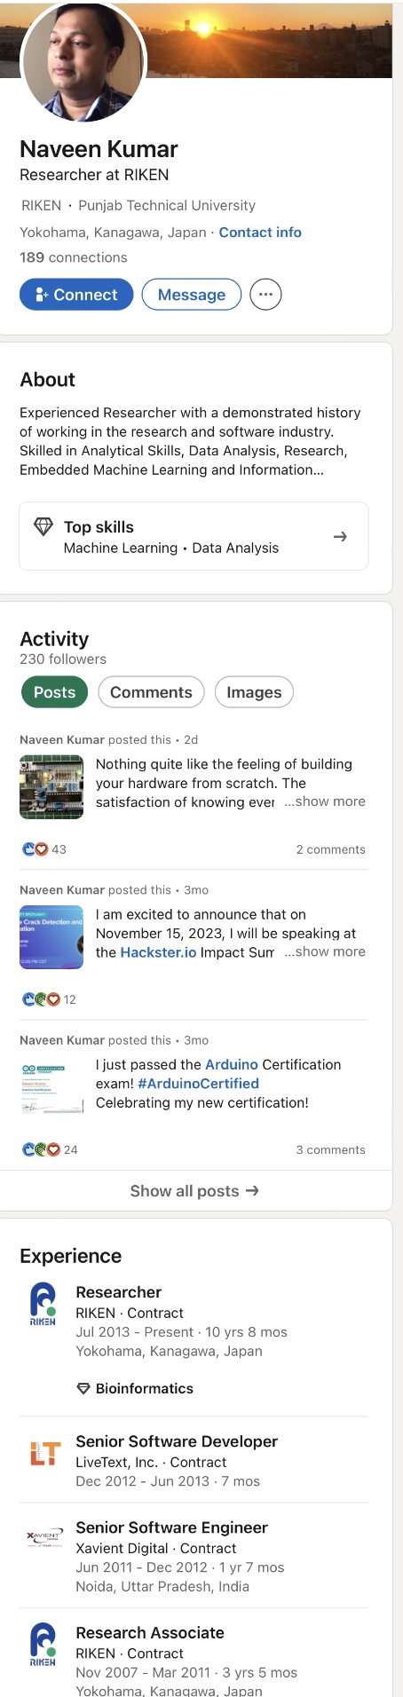Open the Contact info link
Viewport: 403px width, 1697px height.
click(260, 233)
